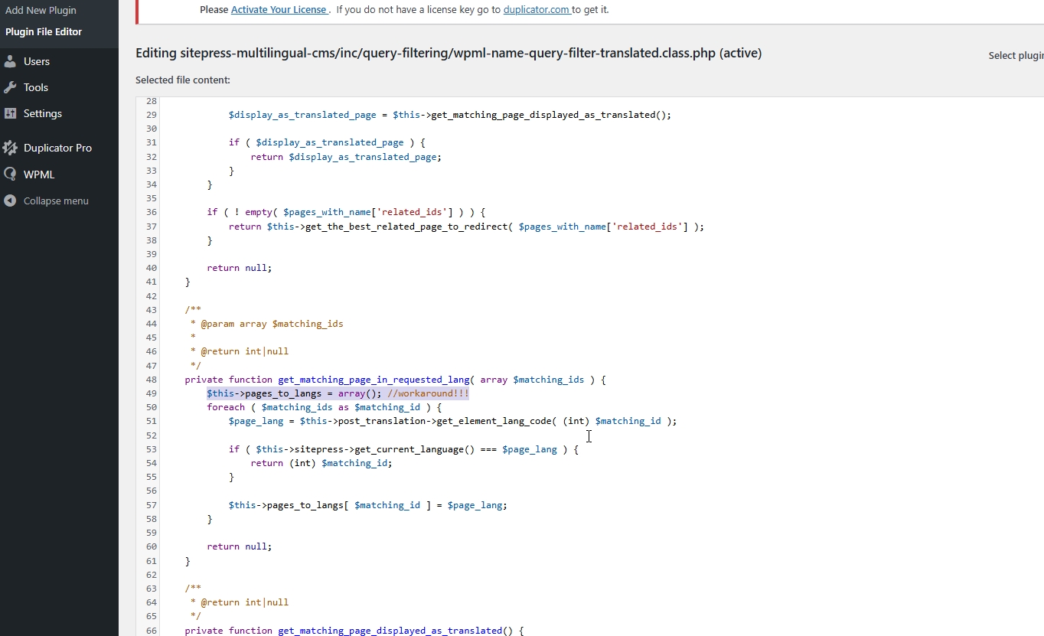Open the duplicator.com link
1044x636 pixels.
(537, 10)
